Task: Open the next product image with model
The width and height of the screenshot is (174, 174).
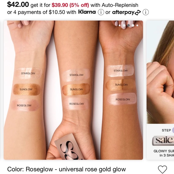Action: pyautogui.click(x=160, y=90)
